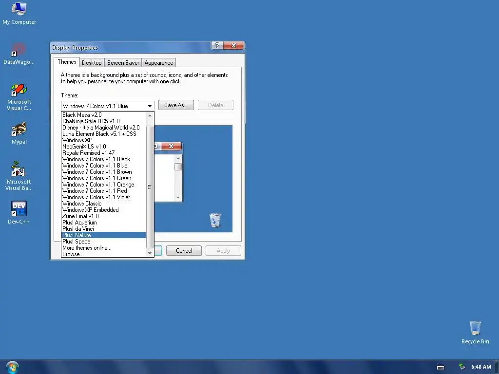Select the DataWago desktop shortcut
The height and width of the screenshot is (374, 499).
click(x=19, y=54)
